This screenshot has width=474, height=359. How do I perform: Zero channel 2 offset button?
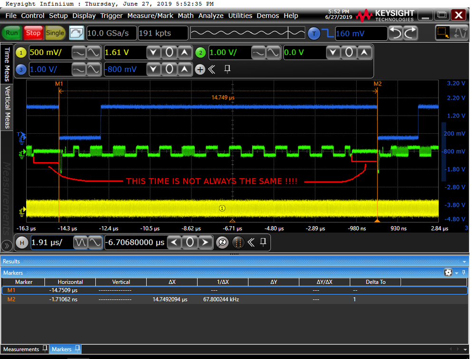point(349,53)
